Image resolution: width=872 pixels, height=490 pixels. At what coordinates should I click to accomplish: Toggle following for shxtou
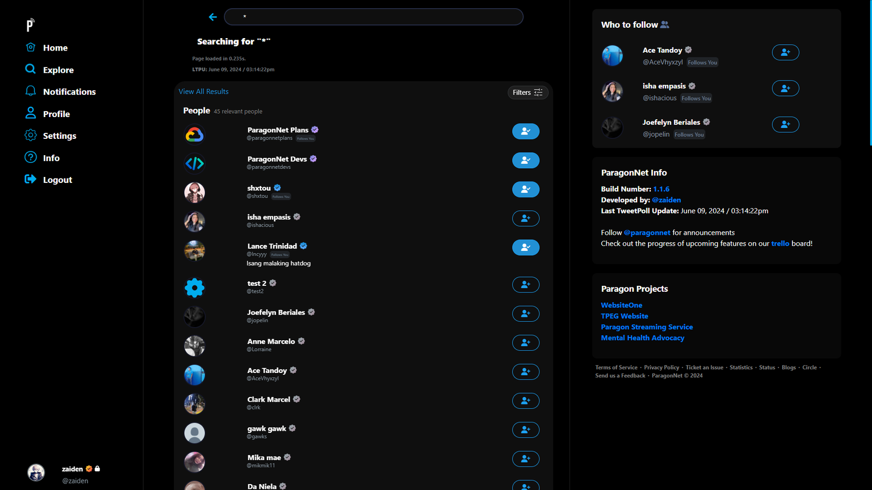coord(525,189)
